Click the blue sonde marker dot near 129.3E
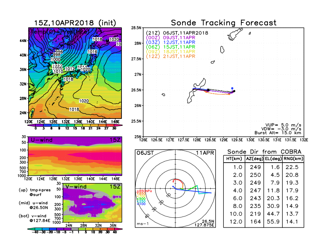 click(x=232, y=88)
